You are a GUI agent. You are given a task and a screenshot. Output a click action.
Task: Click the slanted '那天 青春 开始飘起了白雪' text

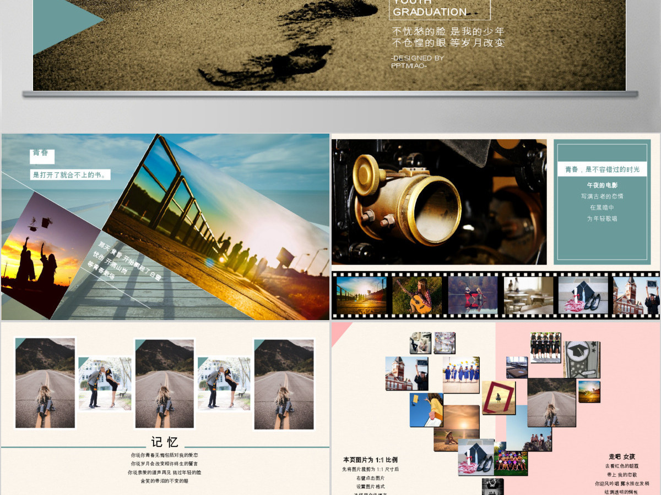[130, 261]
